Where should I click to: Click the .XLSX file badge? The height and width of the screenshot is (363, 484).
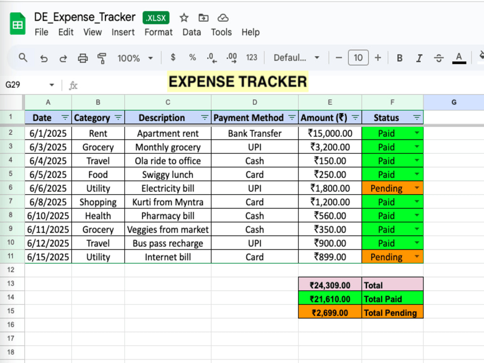(156, 18)
